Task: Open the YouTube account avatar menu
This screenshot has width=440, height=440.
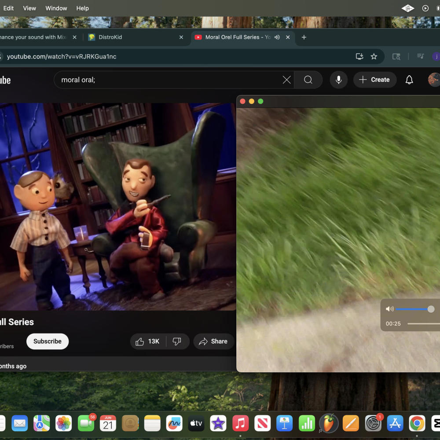Action: [434, 80]
